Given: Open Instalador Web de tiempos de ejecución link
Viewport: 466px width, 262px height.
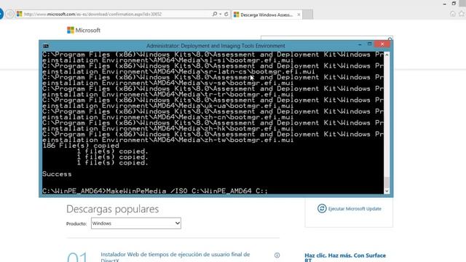Looking at the screenshot, I should coord(175,257).
